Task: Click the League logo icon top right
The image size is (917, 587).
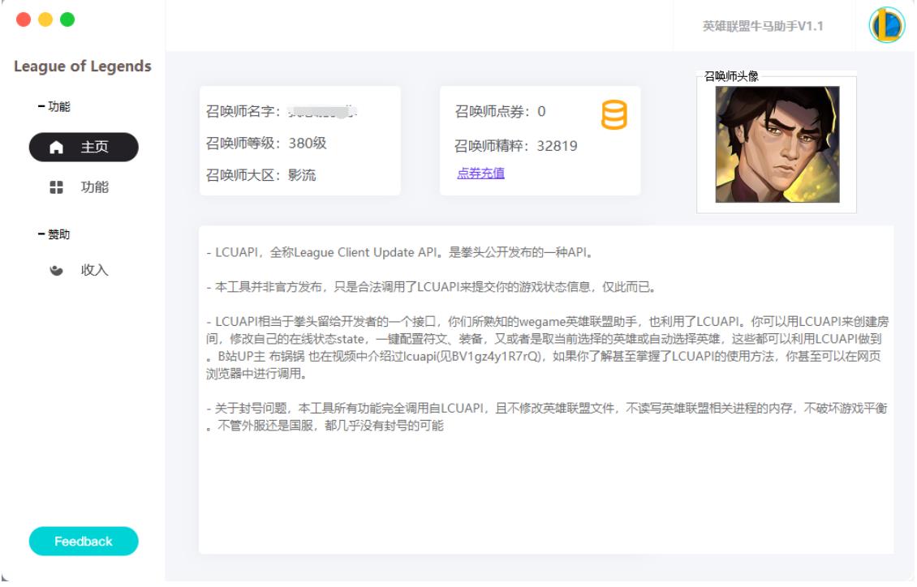Action: click(887, 25)
